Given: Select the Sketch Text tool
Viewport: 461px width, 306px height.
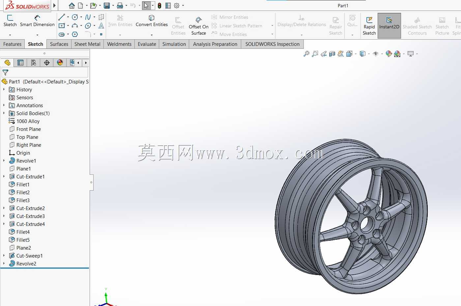Looking at the screenshot, I should 101,26.
